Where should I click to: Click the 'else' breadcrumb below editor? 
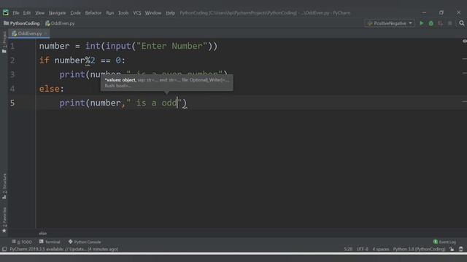click(x=42, y=233)
